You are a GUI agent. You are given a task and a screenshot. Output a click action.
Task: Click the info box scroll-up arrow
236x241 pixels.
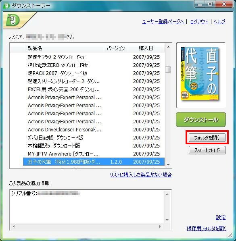(167, 194)
